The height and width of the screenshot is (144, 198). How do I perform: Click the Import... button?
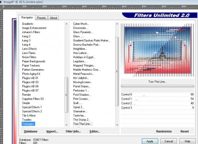pyautogui.click(x=52, y=131)
